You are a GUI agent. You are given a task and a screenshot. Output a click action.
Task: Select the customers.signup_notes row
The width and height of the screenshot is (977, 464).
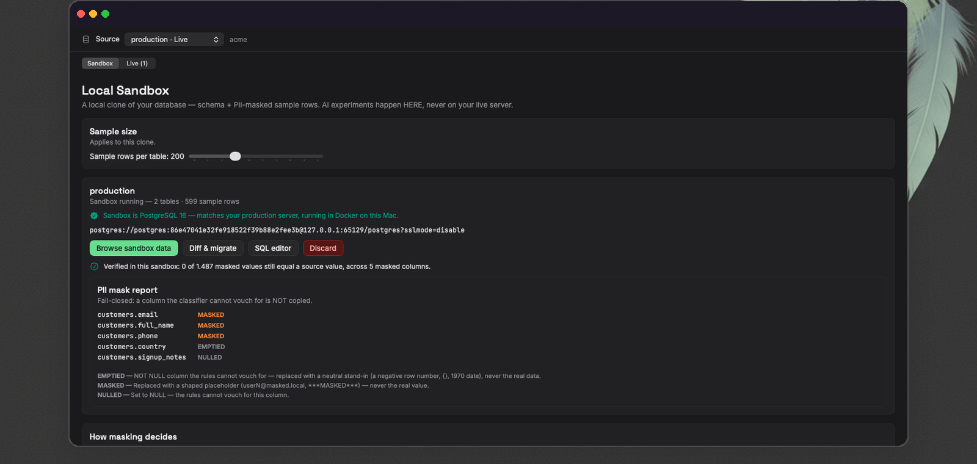click(160, 358)
